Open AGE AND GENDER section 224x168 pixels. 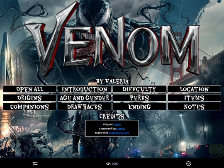85,98
